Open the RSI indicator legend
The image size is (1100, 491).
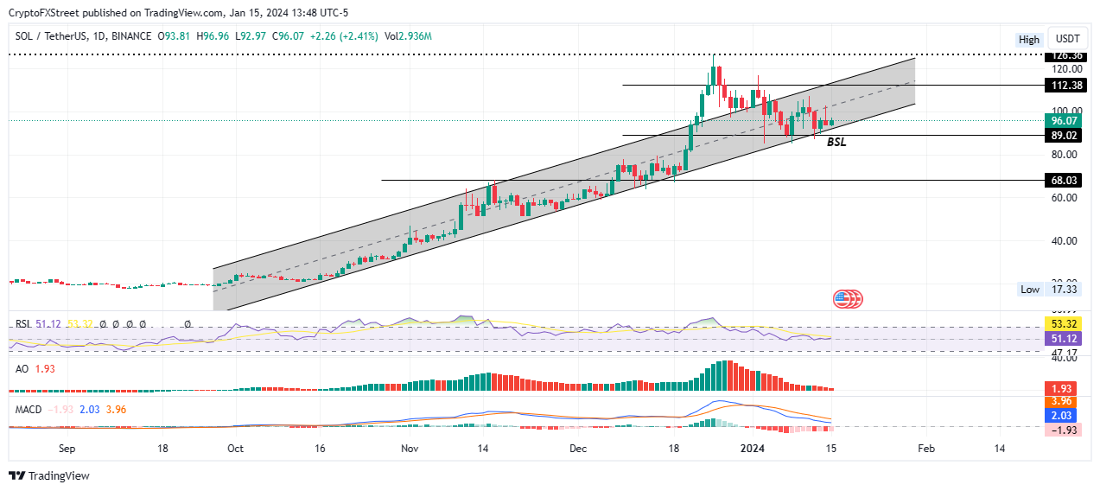click(23, 324)
